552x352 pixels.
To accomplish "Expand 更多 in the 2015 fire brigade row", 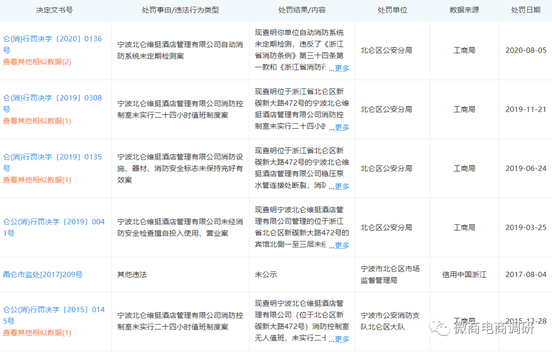I will (x=342, y=339).
